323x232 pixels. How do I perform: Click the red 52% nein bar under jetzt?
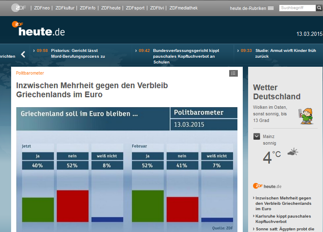pyautogui.click(x=73, y=206)
